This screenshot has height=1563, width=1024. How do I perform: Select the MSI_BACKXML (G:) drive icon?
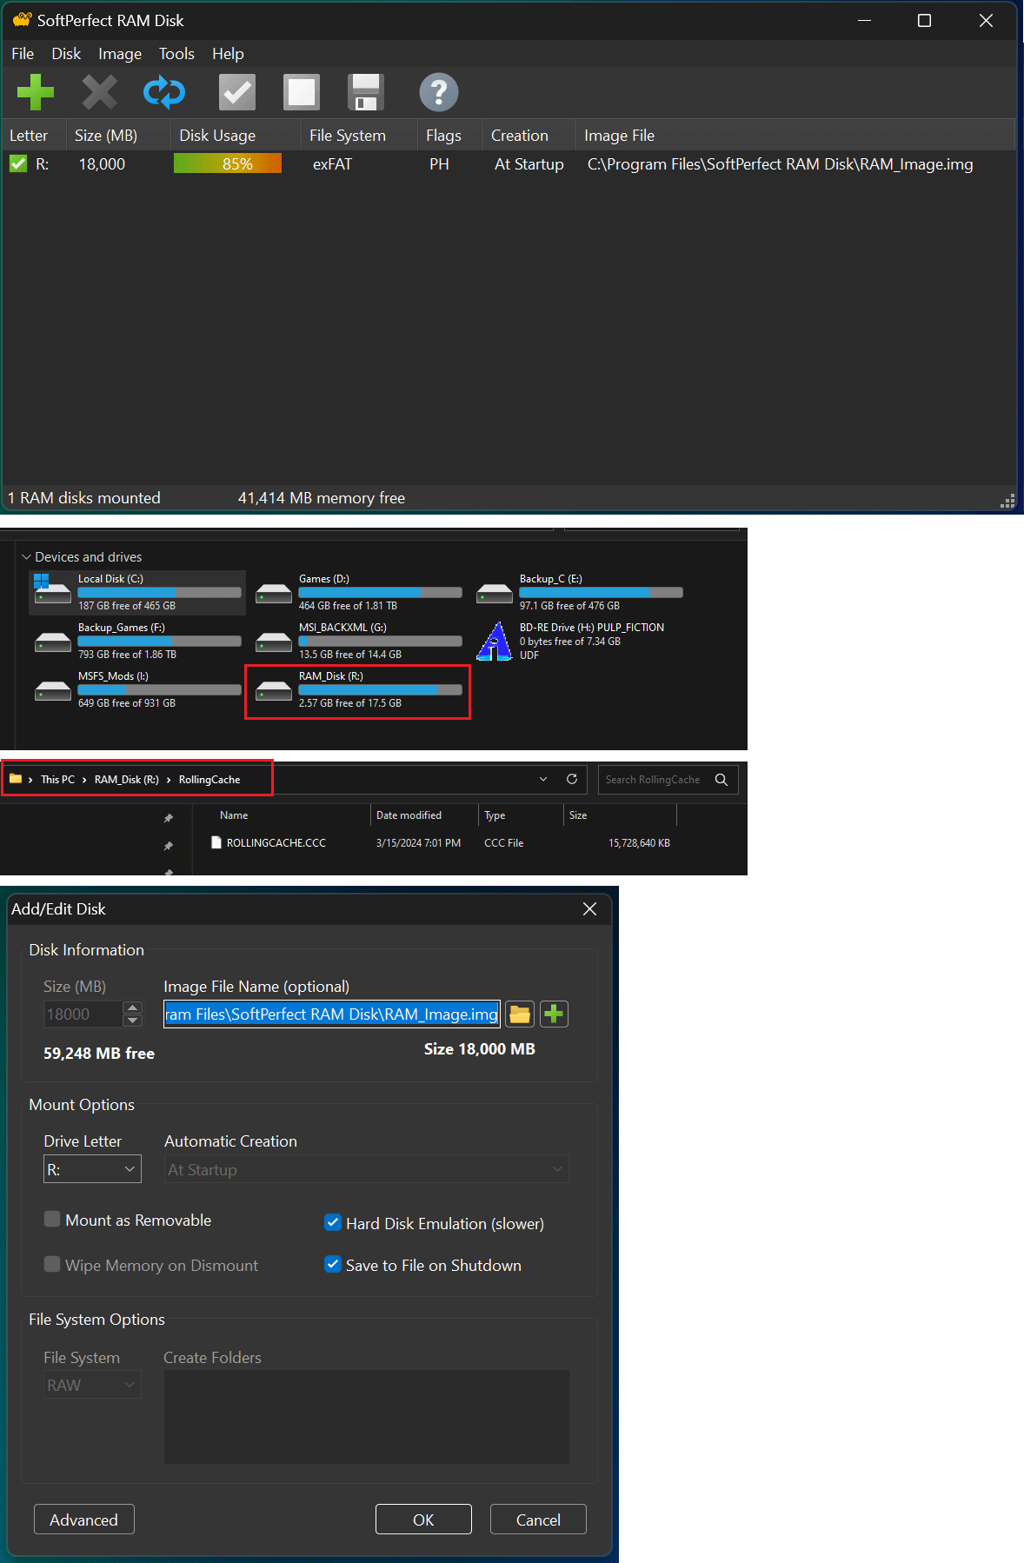(x=274, y=642)
